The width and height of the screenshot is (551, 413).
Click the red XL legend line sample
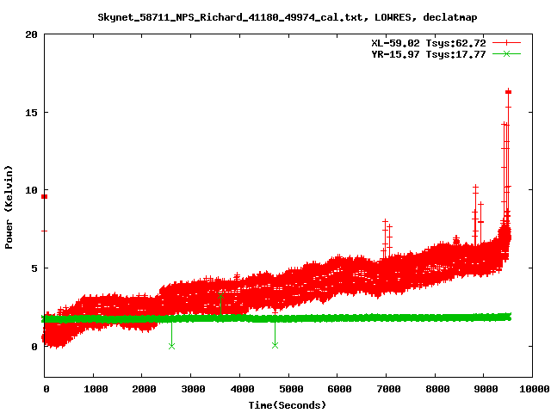pyautogui.click(x=506, y=43)
